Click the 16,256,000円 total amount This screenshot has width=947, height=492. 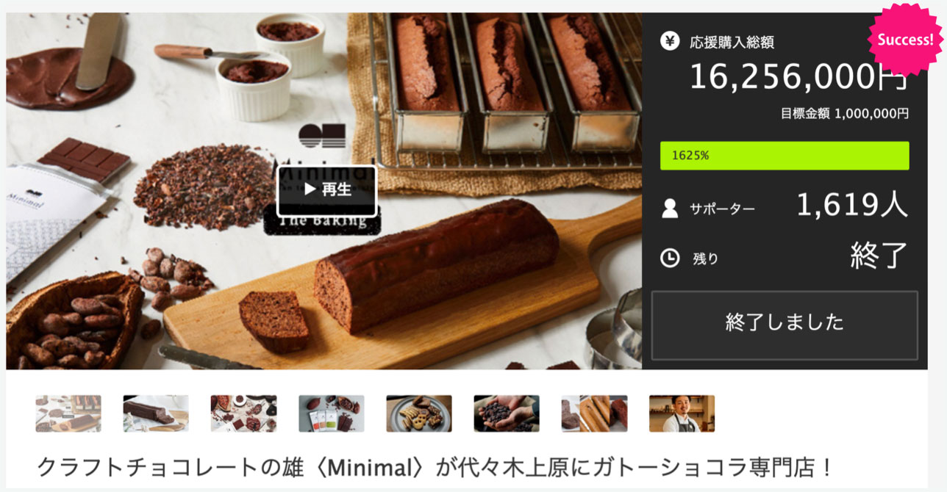[798, 77]
